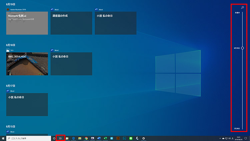Open Google Chrome from the taskbar
This screenshot has width=250, height=141.
[86, 138]
